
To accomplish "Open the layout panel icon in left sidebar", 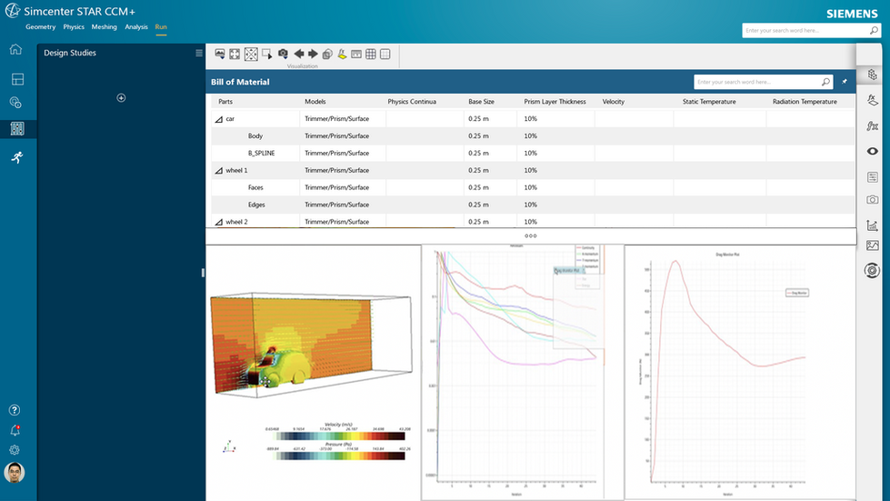I will pos(17,79).
